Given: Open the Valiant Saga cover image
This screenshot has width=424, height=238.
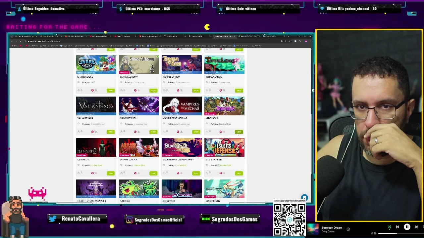Looking at the screenshot, I should pyautogui.click(x=96, y=106).
